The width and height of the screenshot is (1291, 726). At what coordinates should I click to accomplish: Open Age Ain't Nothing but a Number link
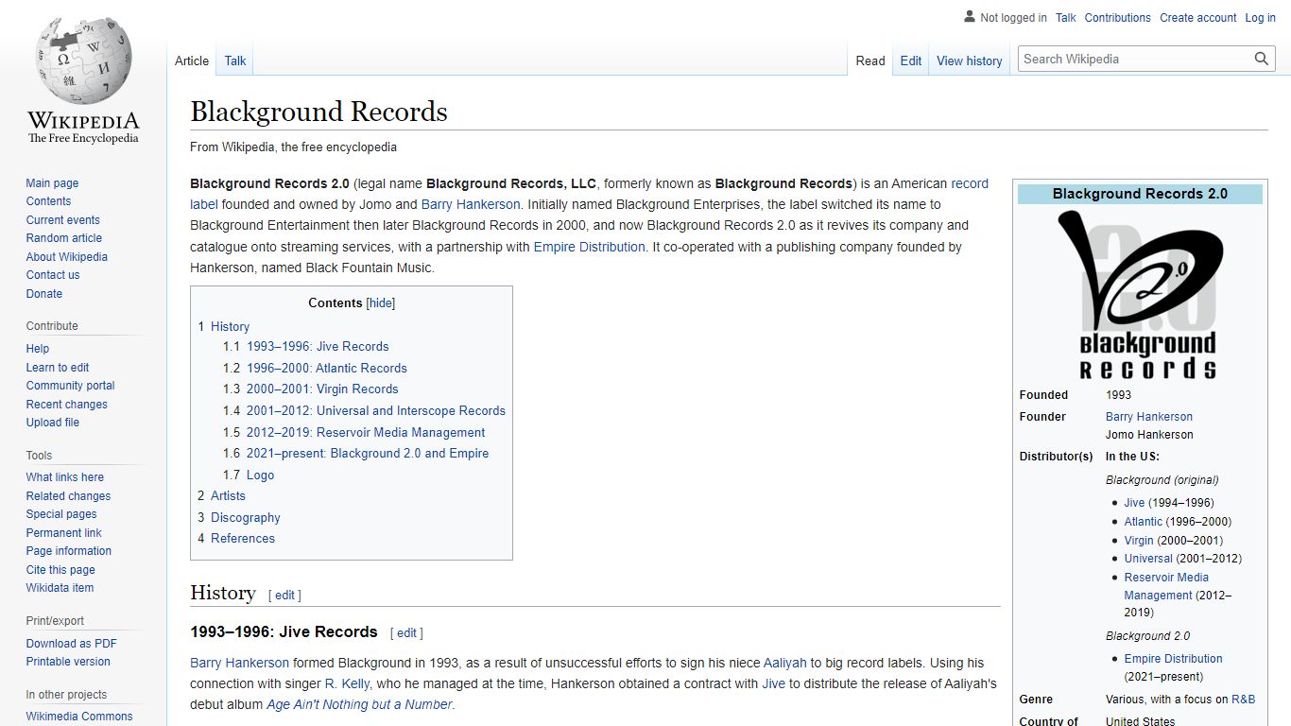point(359,705)
